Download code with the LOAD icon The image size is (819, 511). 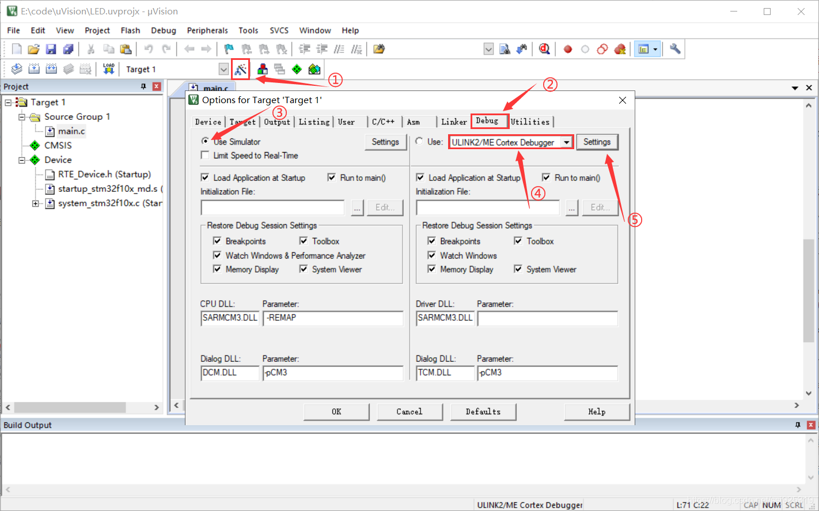pos(109,69)
